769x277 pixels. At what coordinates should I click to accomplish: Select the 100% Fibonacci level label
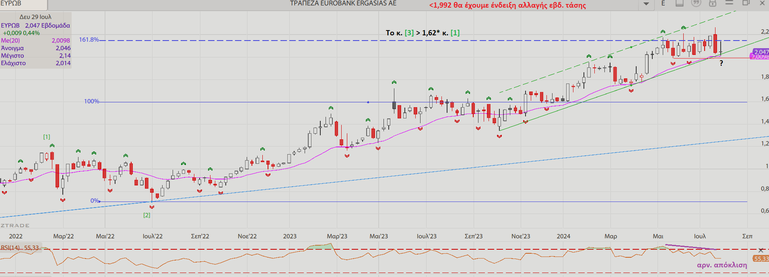[x=92, y=102]
